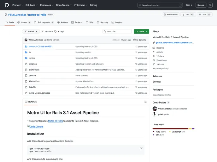Open the README outline list icon
217x162 pixels.
145,102
